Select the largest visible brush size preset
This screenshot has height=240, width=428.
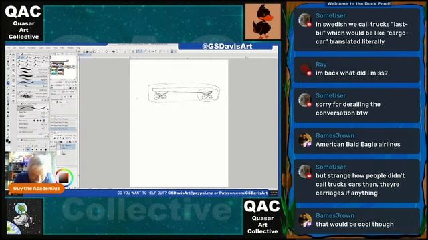point(45,149)
